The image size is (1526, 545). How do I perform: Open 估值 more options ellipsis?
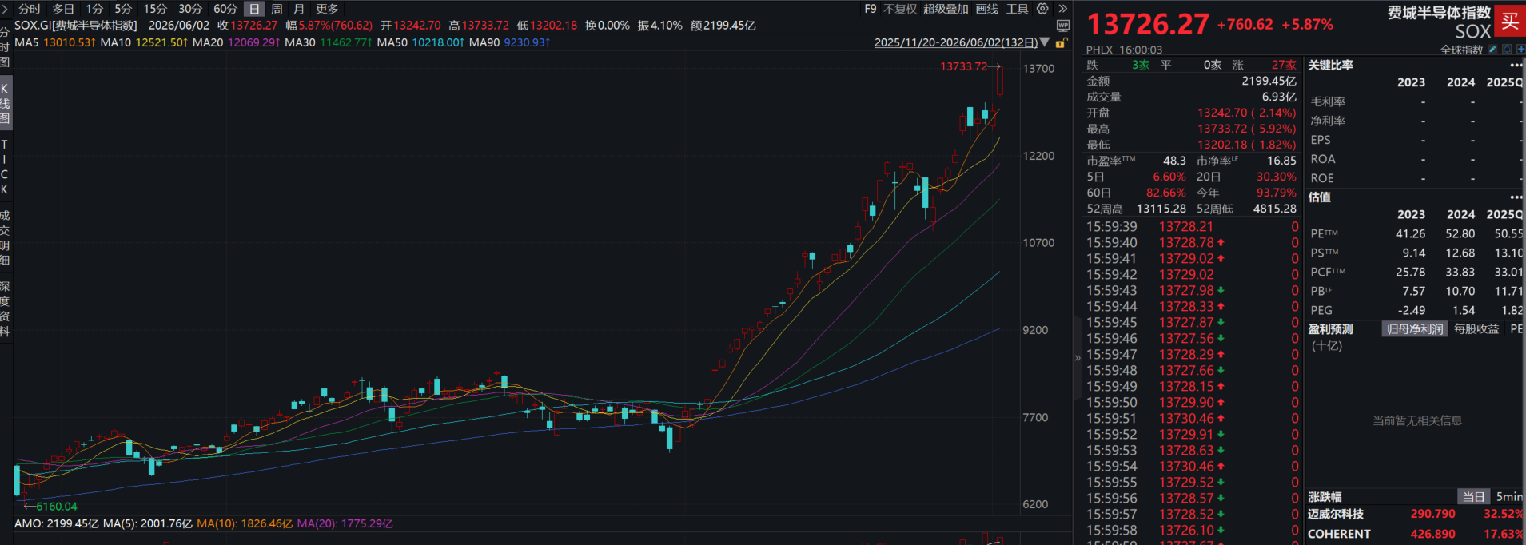point(1516,197)
